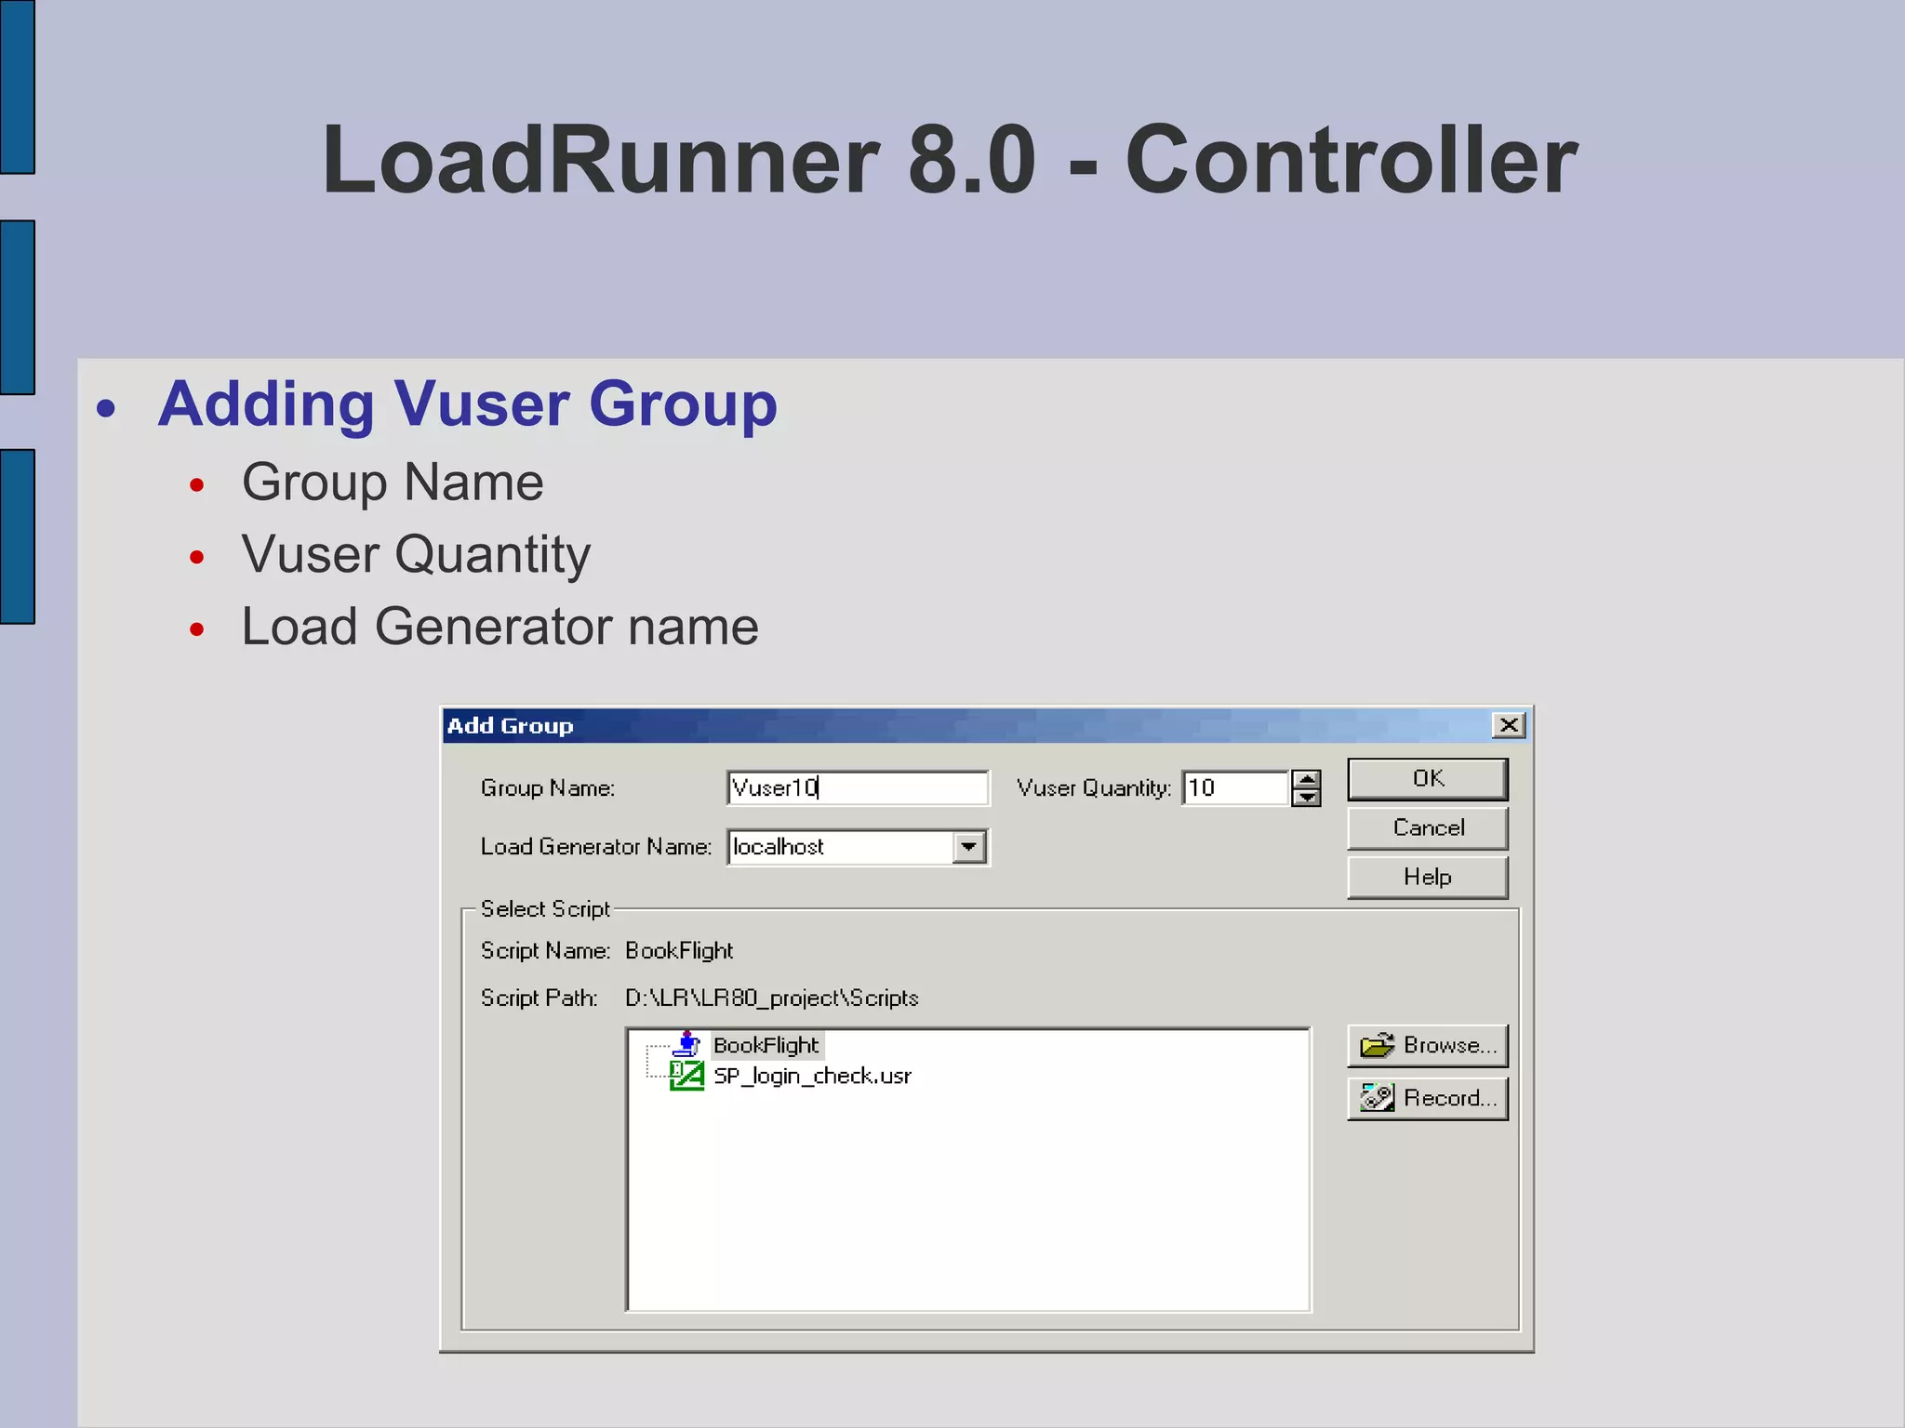This screenshot has height=1428, width=1905.
Task: Click the Group Name bullet text
Action: [393, 483]
